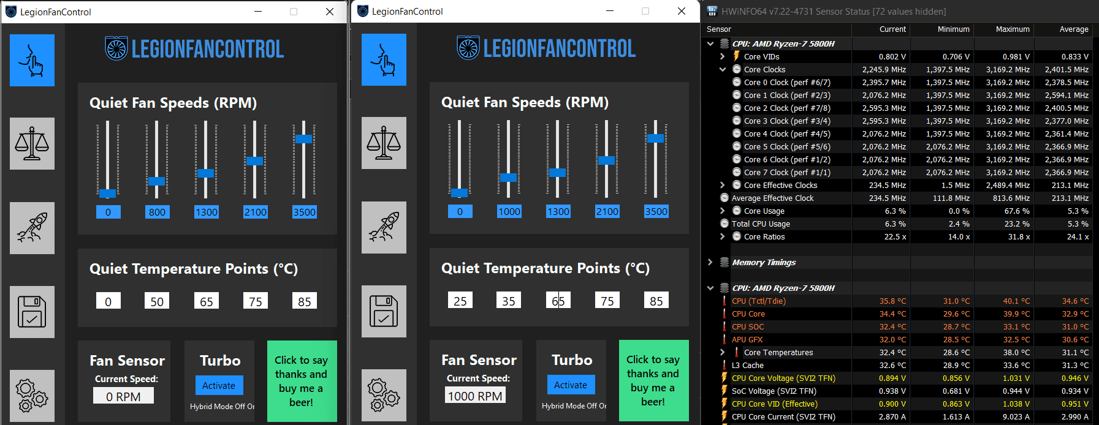The height and width of the screenshot is (425, 1099).
Task: Click 800 RPM value box in left window
Action: point(157,212)
